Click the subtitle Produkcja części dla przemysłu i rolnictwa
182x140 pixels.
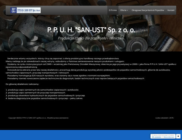click(x=91, y=38)
